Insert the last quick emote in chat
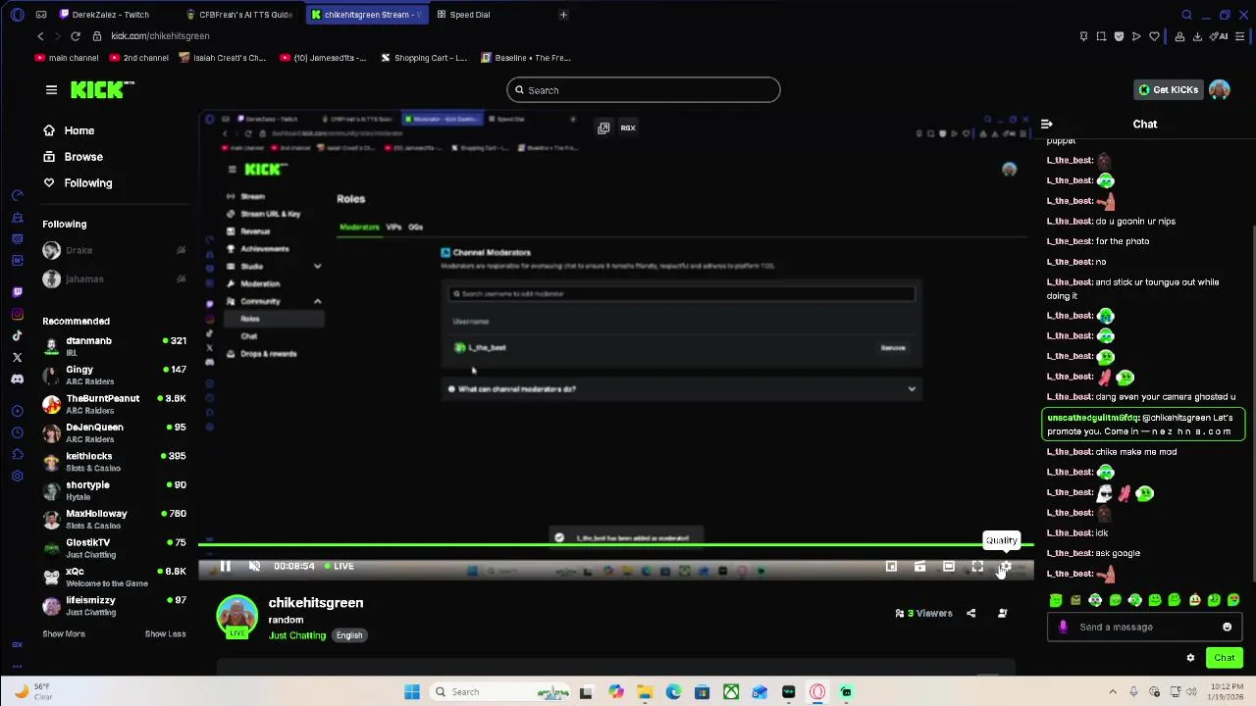Screen dimensions: 1256x706 coord(1233,600)
